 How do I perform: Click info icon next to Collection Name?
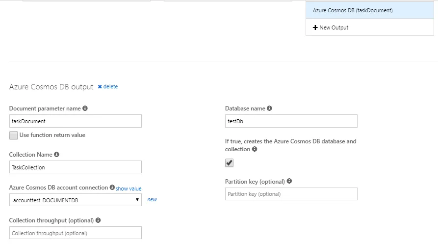pos(56,155)
